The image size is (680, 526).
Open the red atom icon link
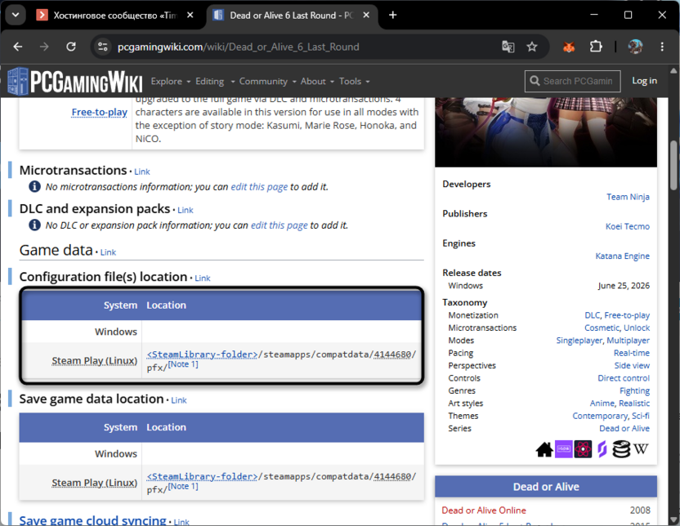coord(583,449)
